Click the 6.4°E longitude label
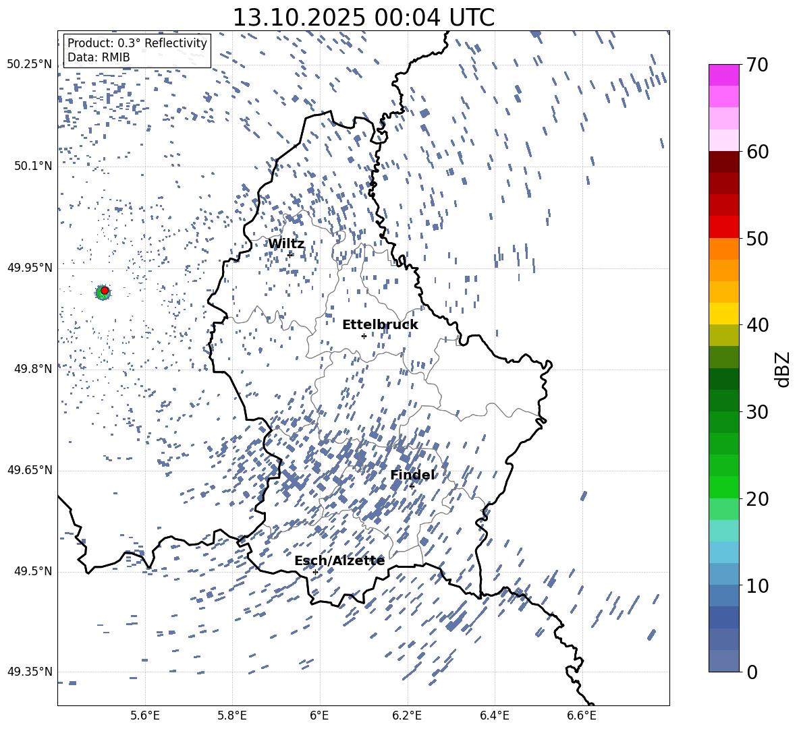799x729 pixels. point(494,716)
